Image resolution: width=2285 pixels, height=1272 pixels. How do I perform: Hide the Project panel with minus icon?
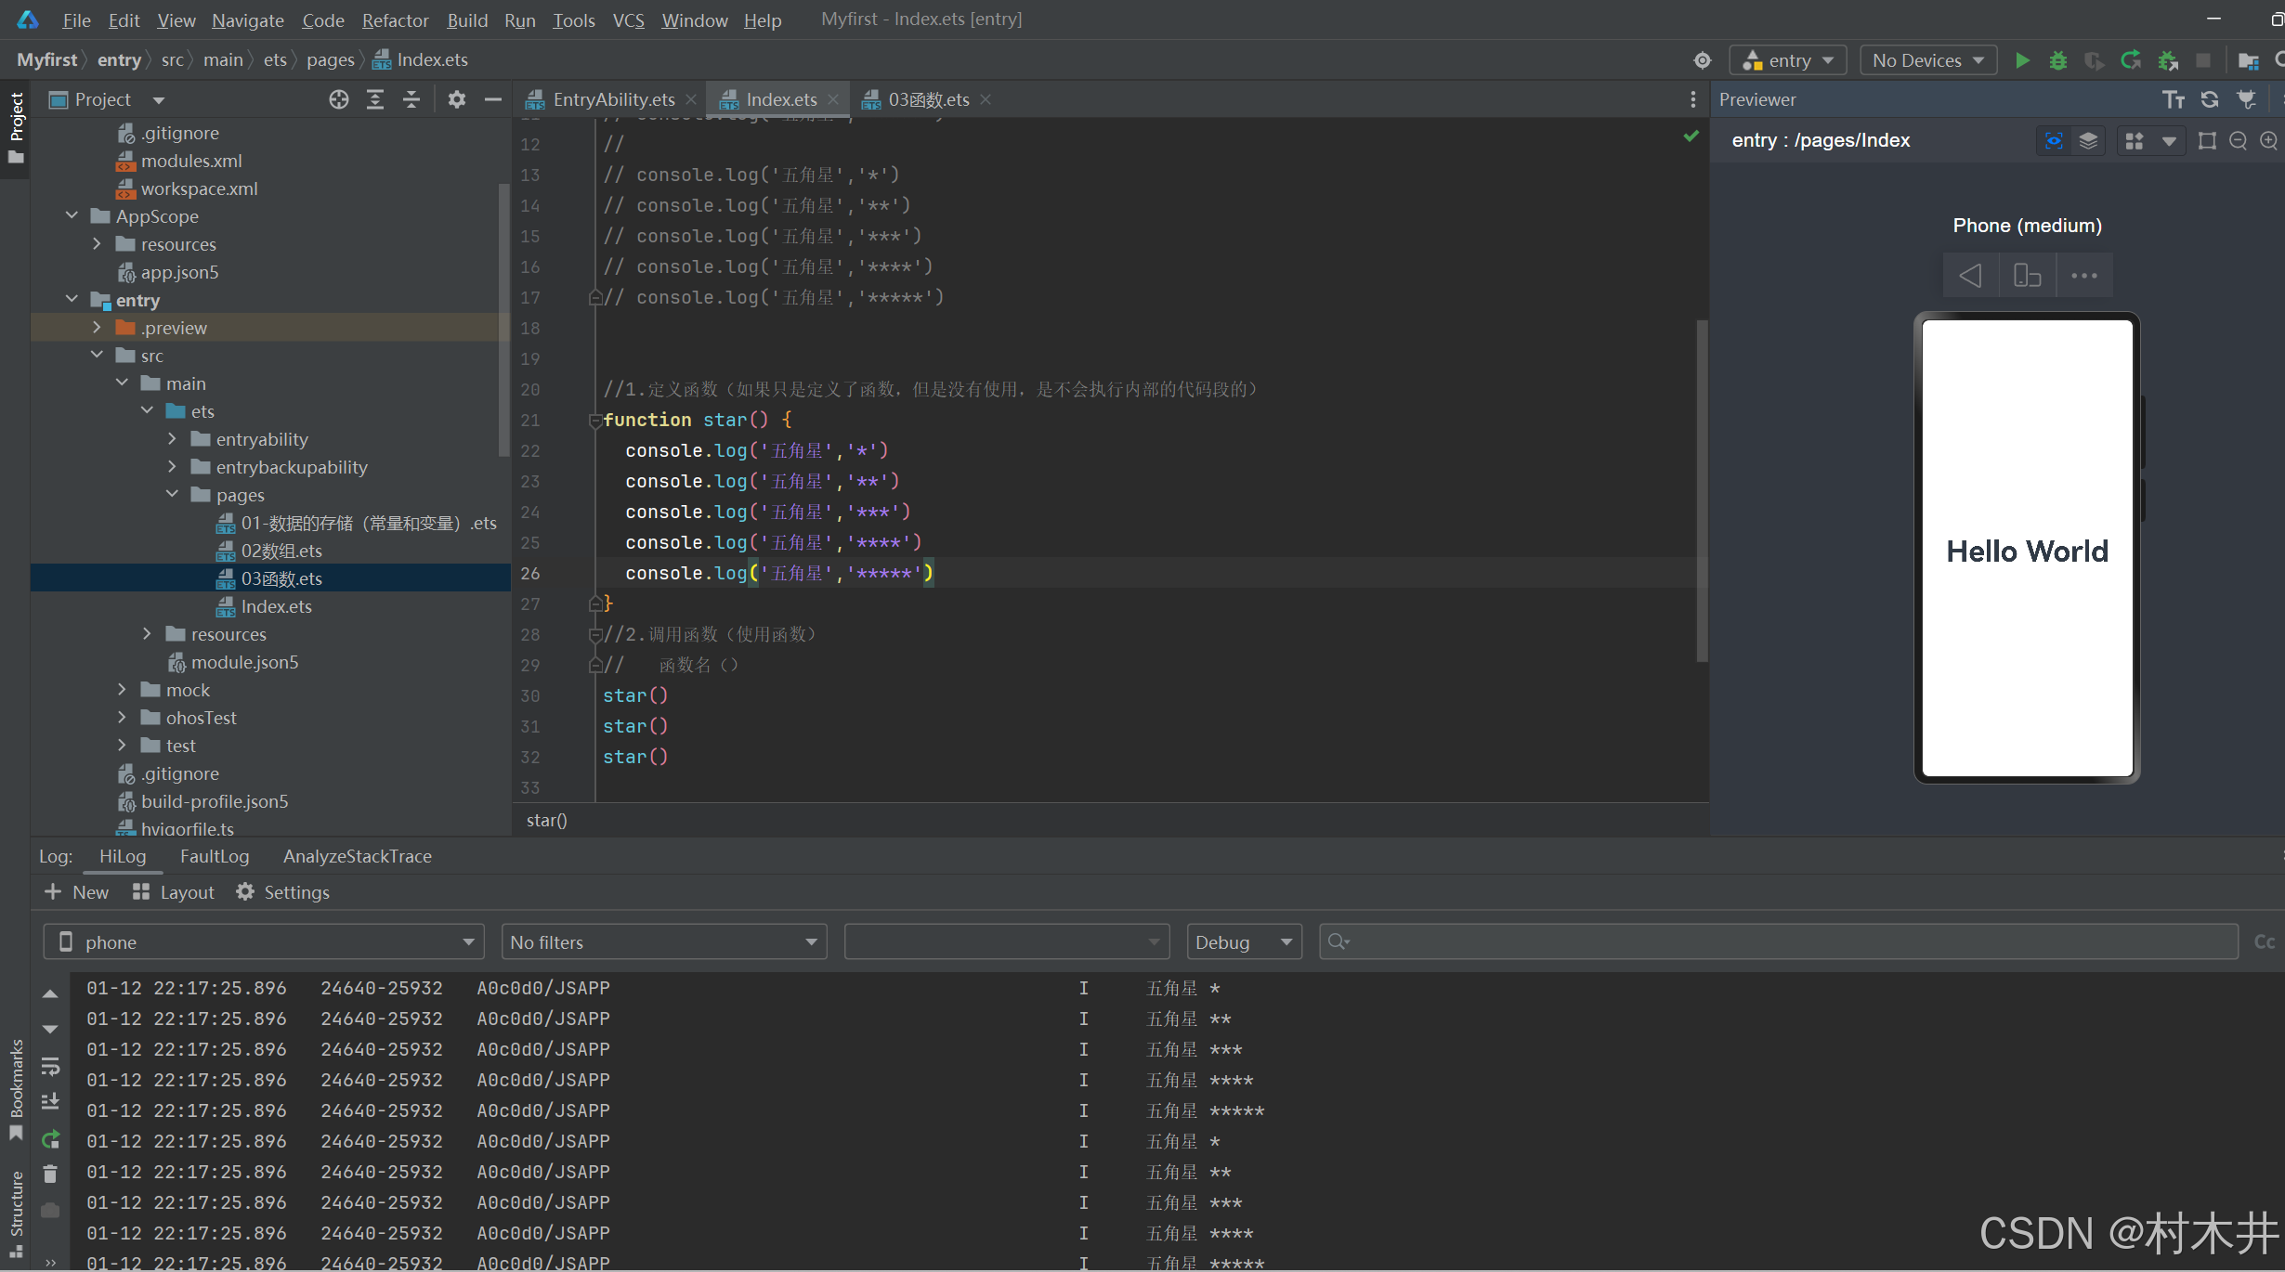[x=493, y=99]
